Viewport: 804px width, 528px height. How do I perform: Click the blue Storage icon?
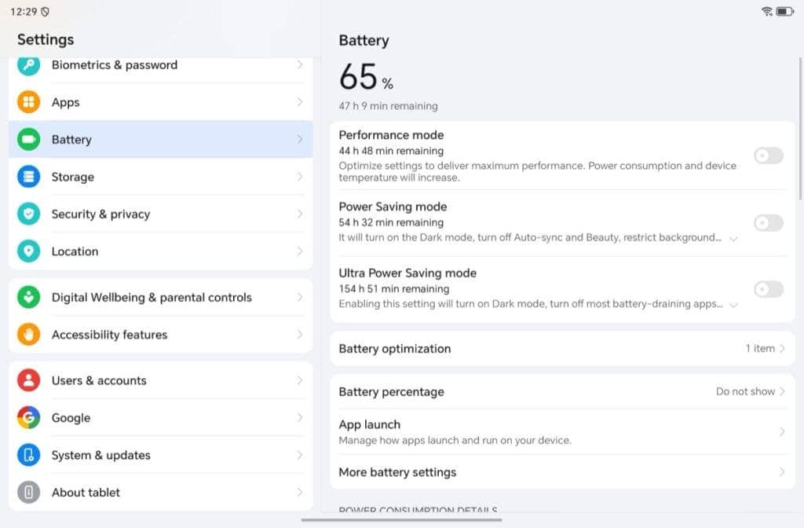tap(29, 177)
